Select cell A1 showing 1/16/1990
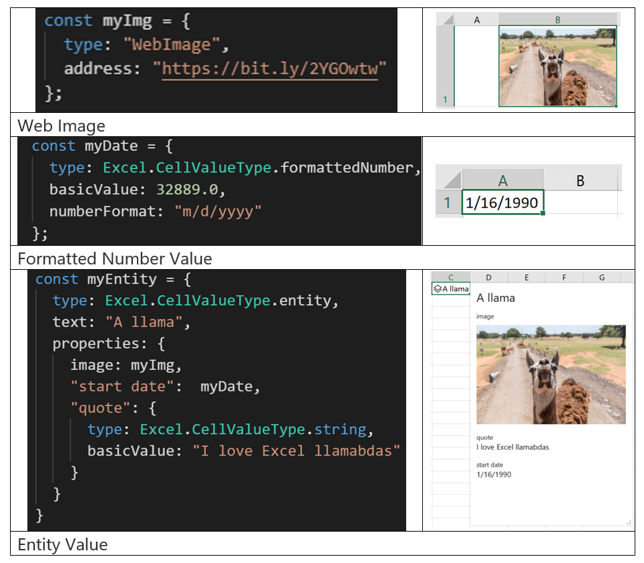The image size is (644, 563). 503,203
